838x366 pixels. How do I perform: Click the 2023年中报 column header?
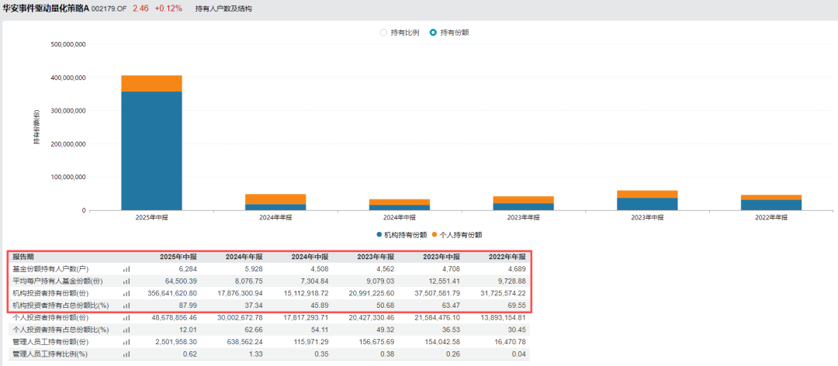click(x=442, y=257)
